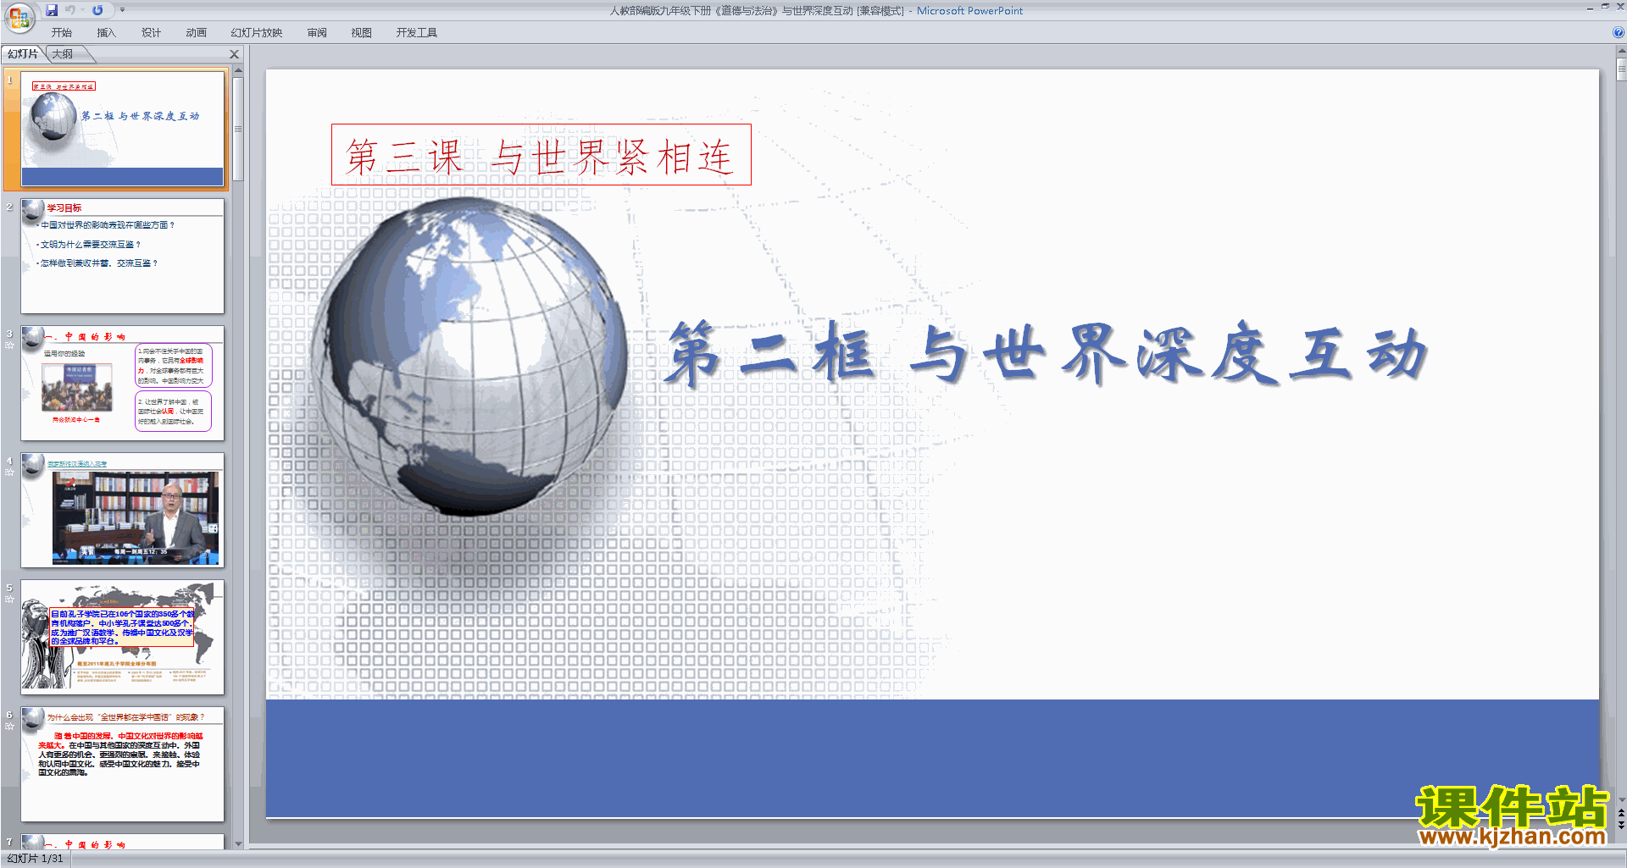Click the Undo arrow icon

coord(70,10)
